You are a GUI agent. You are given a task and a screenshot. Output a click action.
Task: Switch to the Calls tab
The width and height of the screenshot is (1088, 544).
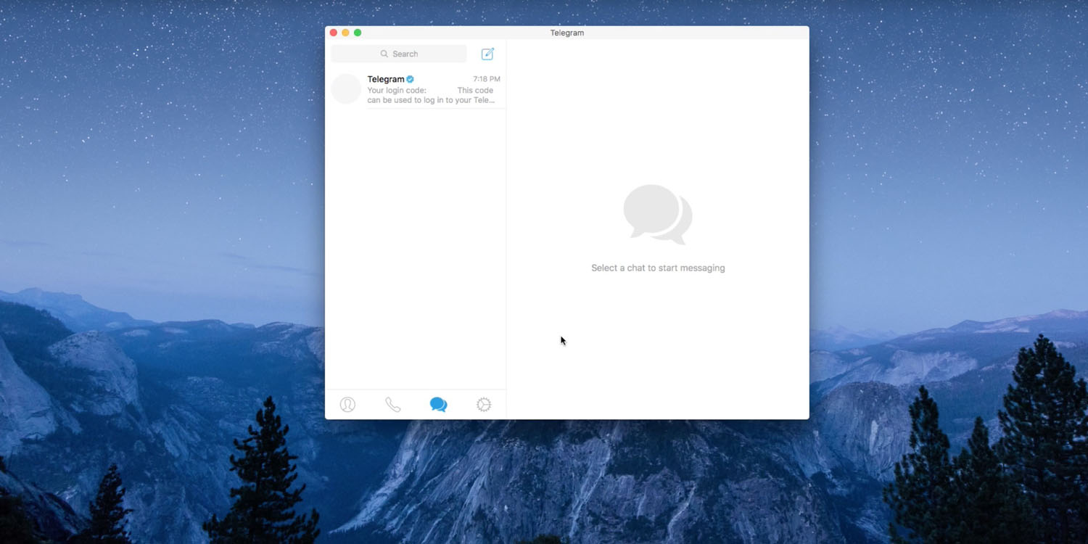392,405
